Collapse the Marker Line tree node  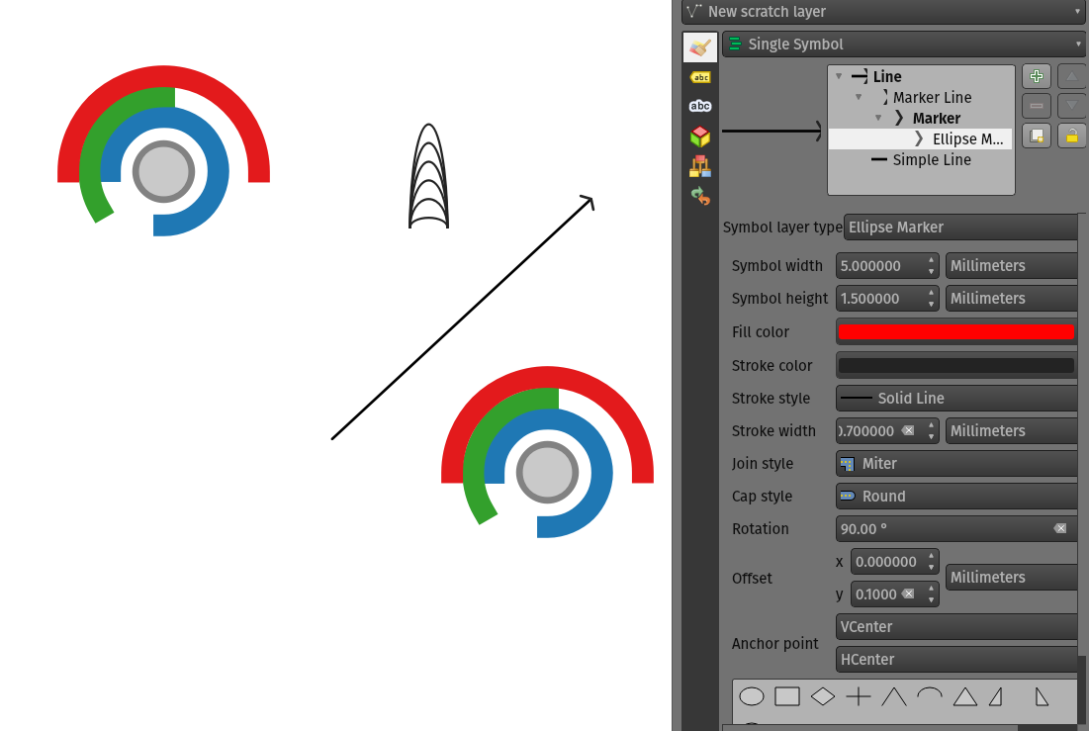pyautogui.click(x=859, y=97)
